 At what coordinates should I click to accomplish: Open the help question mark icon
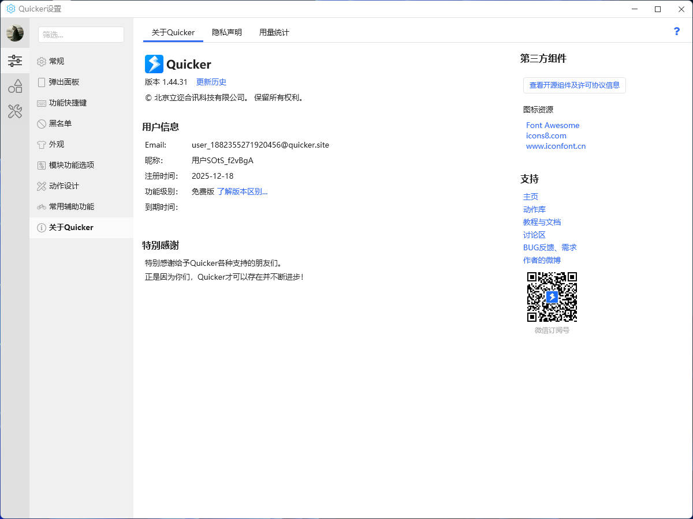(x=676, y=31)
